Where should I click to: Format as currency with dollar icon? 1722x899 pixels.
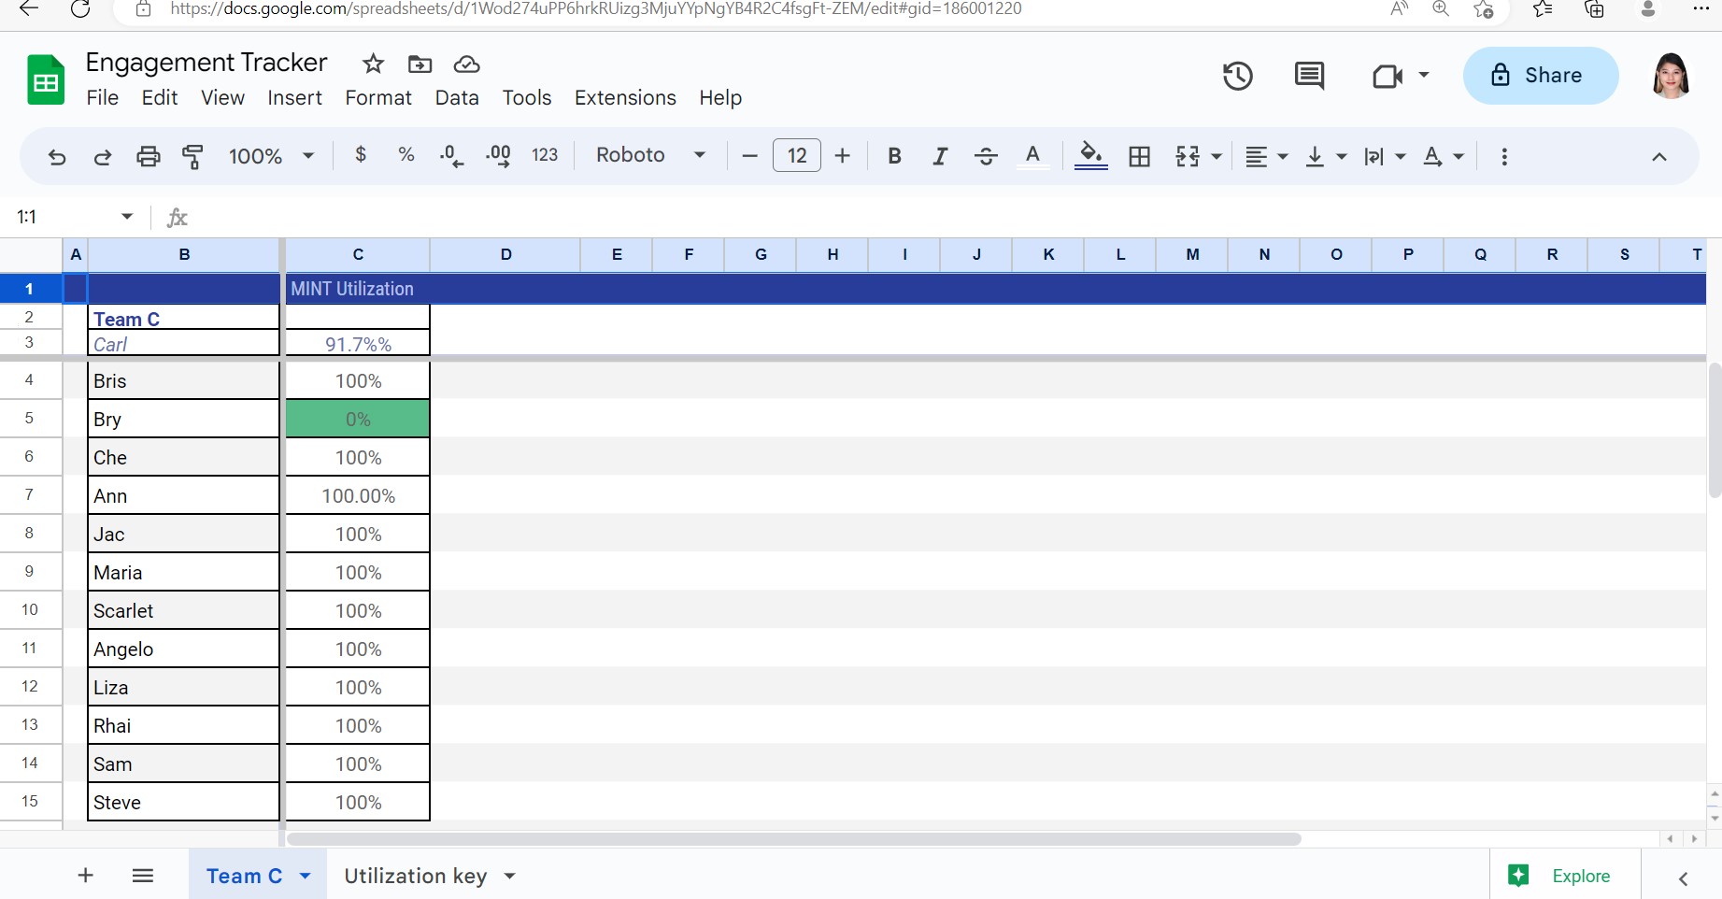click(361, 155)
